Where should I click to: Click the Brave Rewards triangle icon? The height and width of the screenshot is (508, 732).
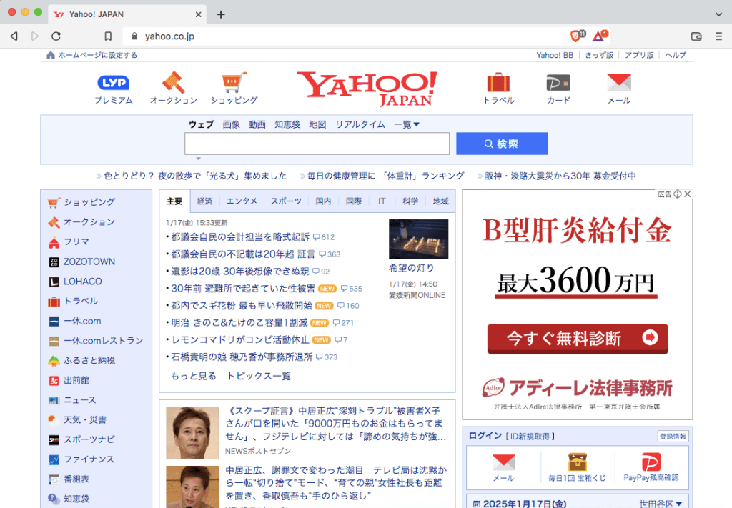600,36
